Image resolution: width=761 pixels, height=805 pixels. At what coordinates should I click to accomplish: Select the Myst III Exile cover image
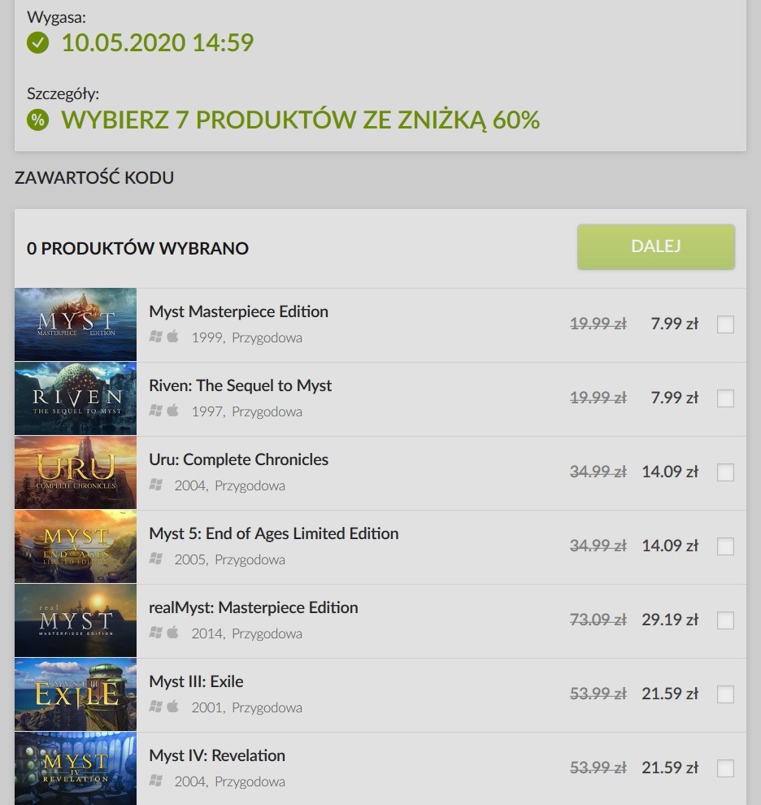(x=76, y=694)
